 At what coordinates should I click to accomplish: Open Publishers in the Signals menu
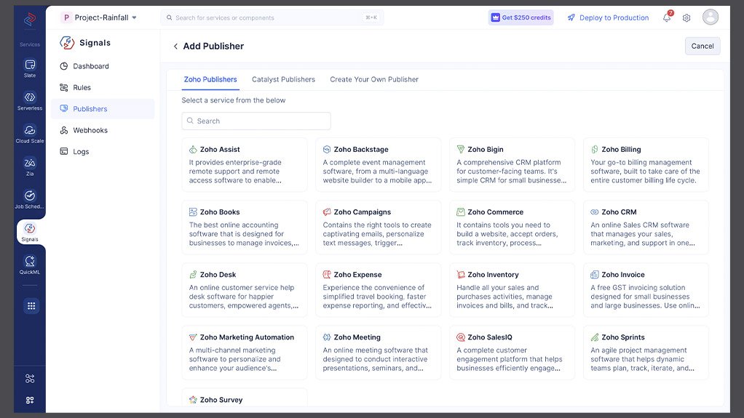pyautogui.click(x=103, y=108)
